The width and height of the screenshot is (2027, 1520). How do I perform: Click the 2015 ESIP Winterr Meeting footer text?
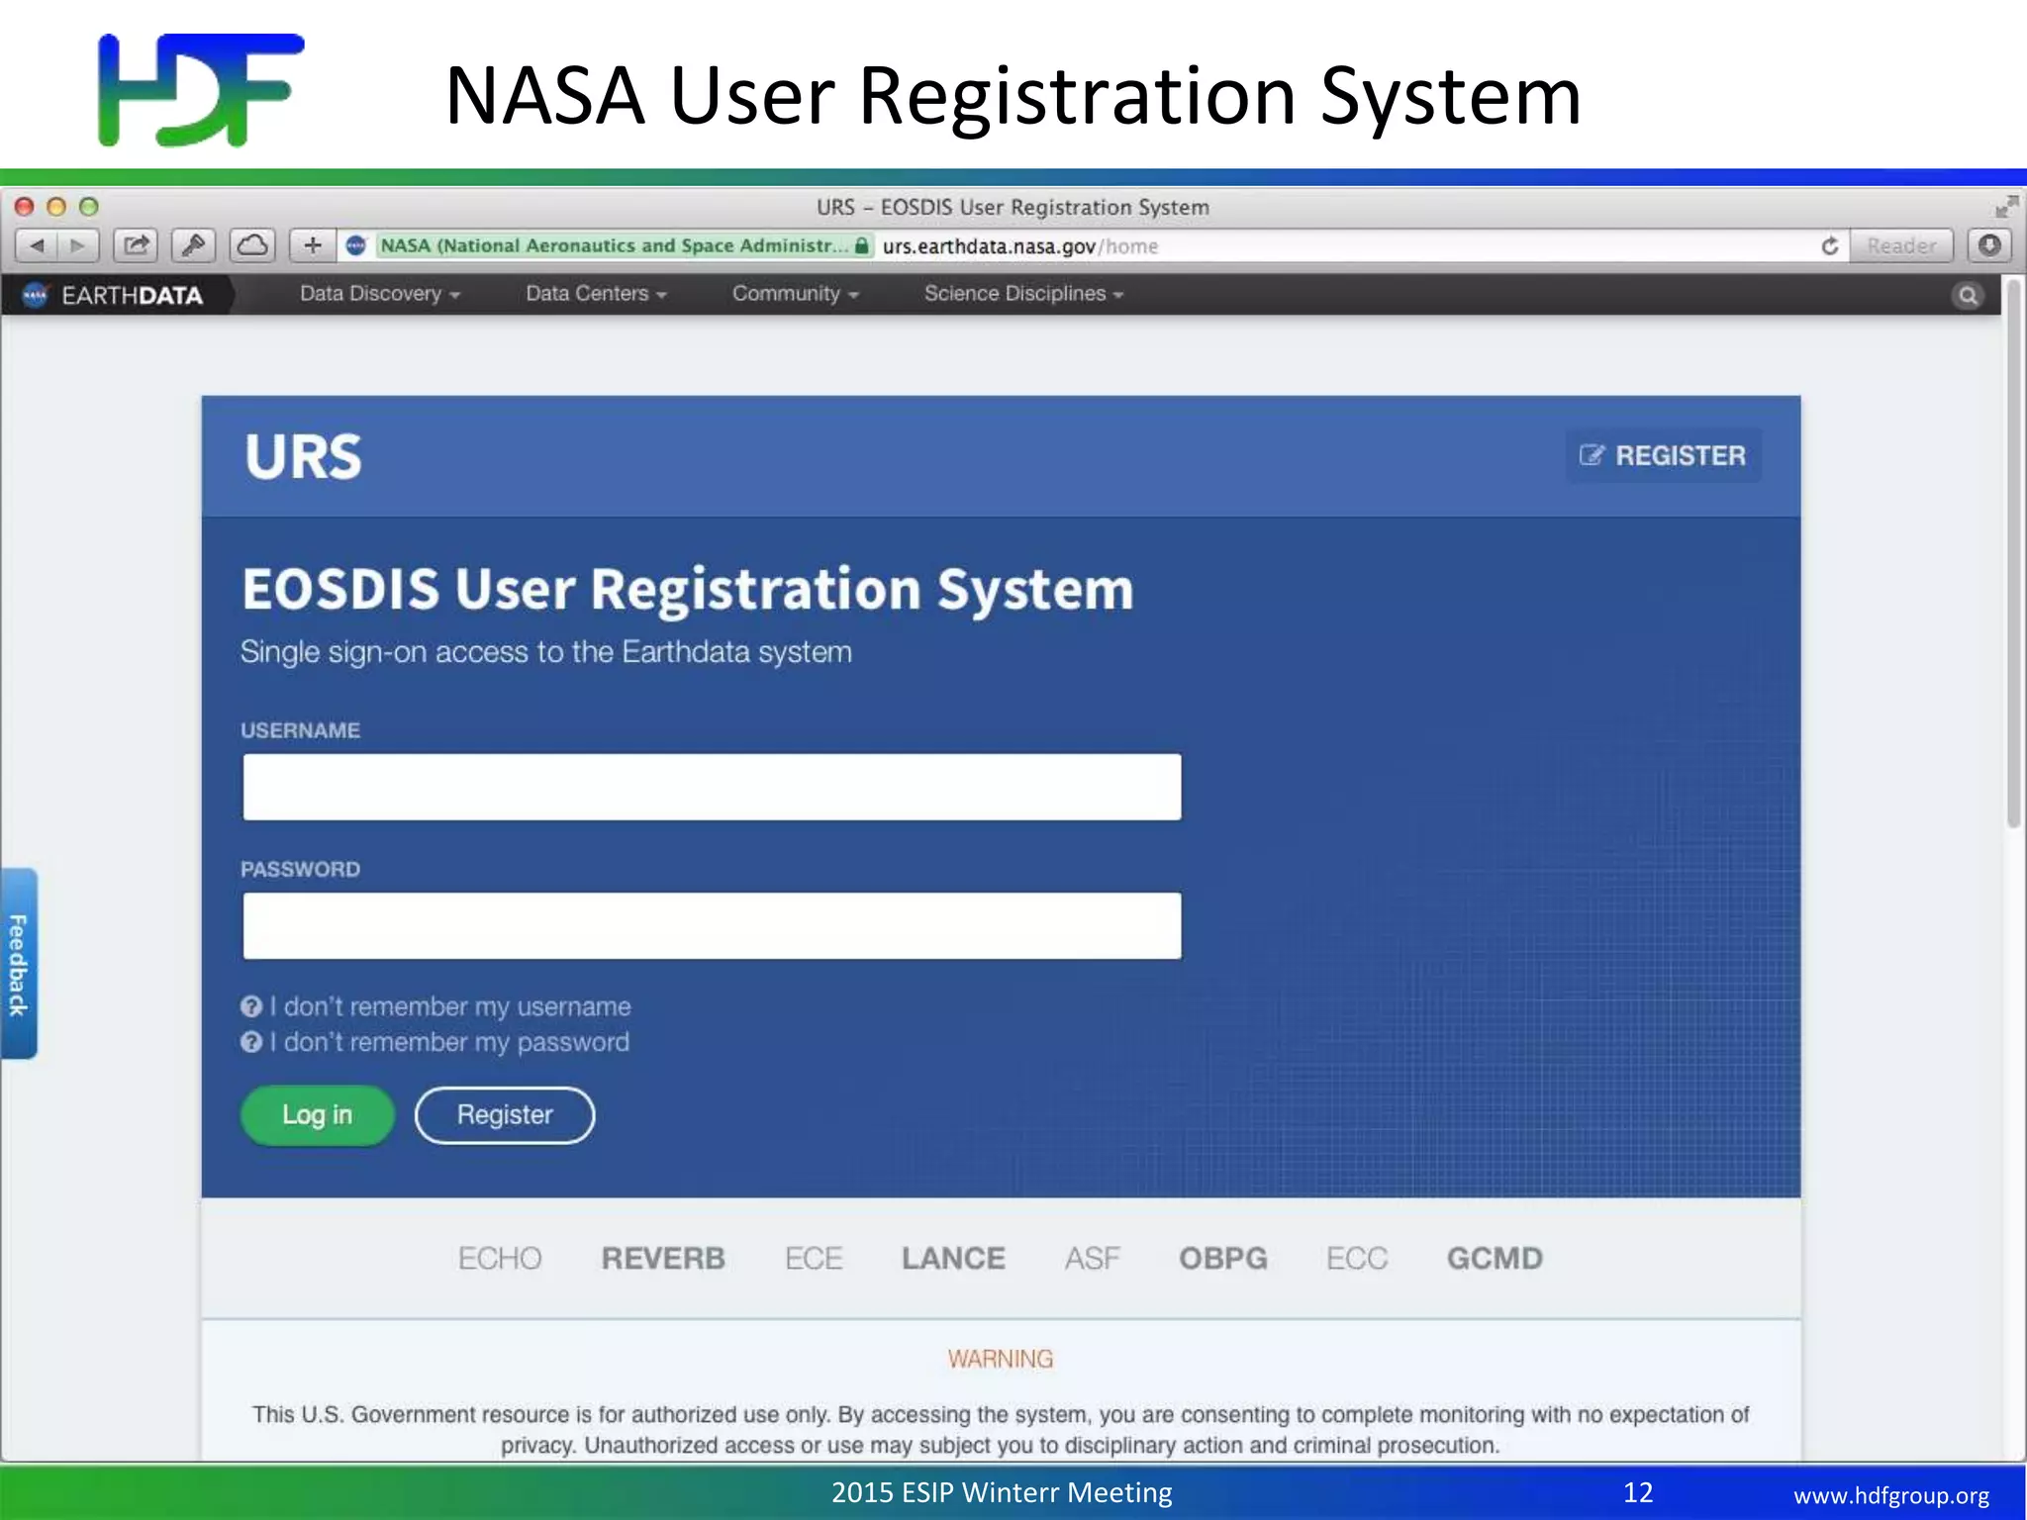click(1002, 1492)
